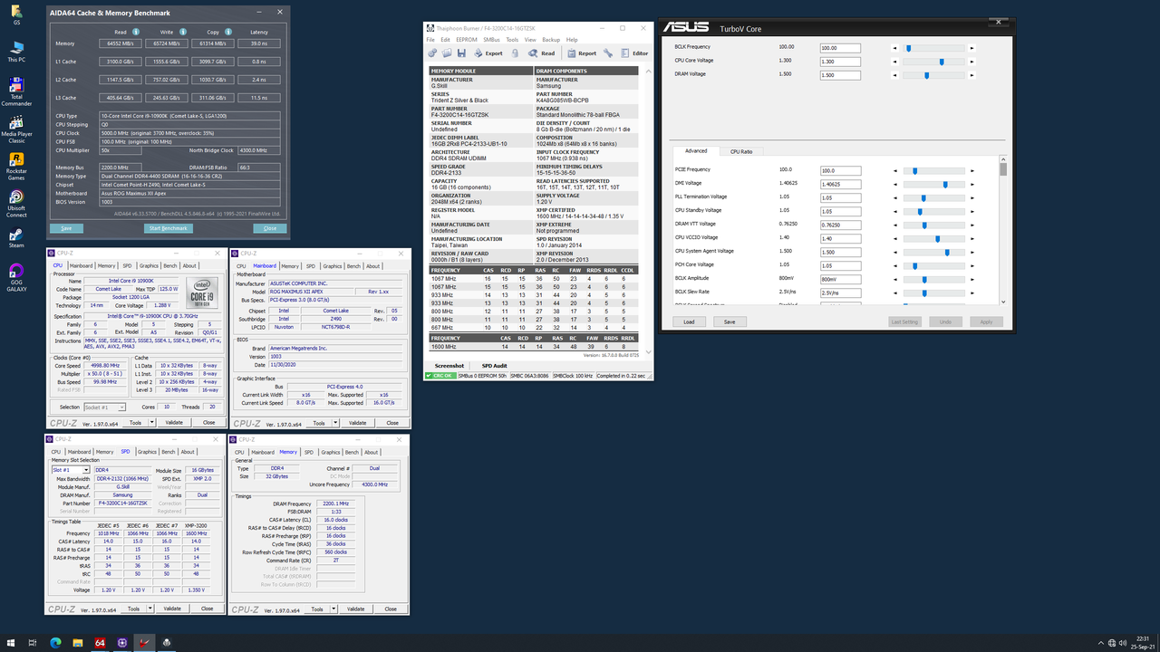
Task: Click Validate in the CPU-Z Memory window
Action: pos(356,609)
